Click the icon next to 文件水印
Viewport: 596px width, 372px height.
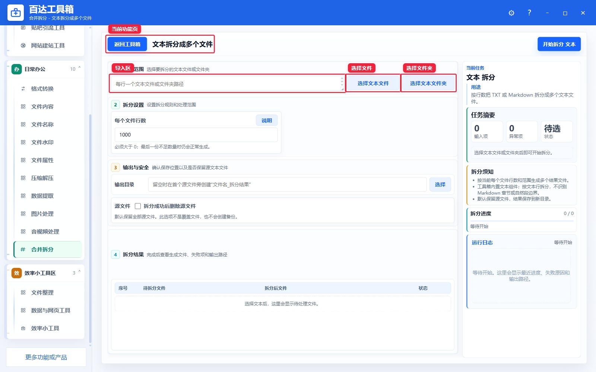tap(23, 142)
